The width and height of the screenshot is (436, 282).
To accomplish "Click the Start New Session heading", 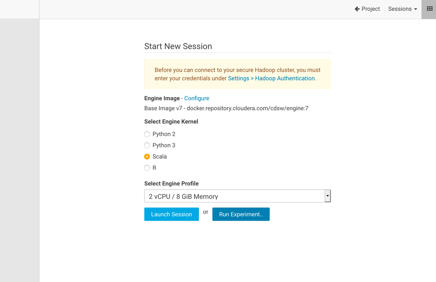I will coord(178,46).
